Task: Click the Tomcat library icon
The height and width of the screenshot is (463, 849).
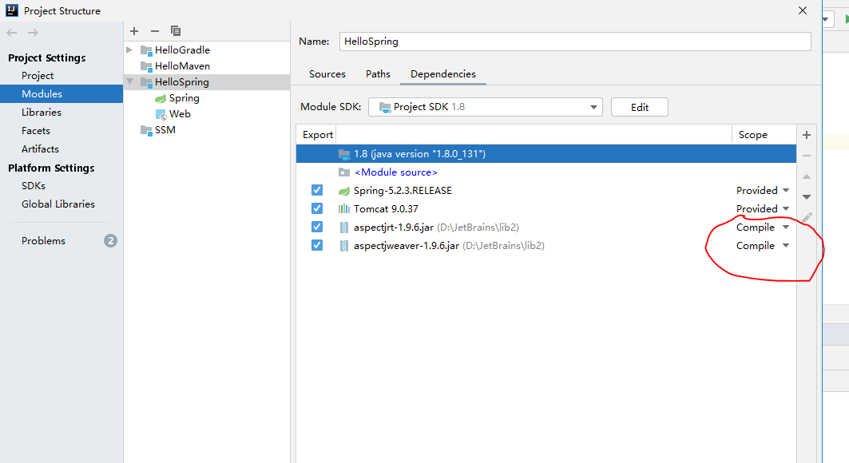Action: pyautogui.click(x=343, y=209)
